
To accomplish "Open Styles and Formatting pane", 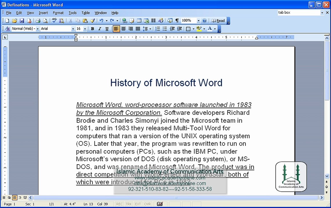I will click(8, 29).
